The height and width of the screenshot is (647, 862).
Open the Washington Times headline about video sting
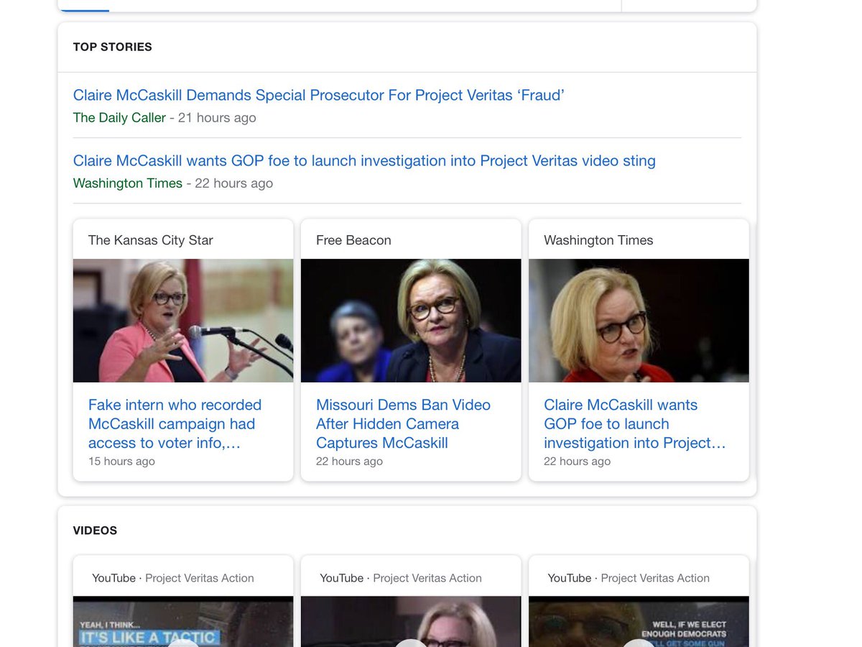(364, 160)
